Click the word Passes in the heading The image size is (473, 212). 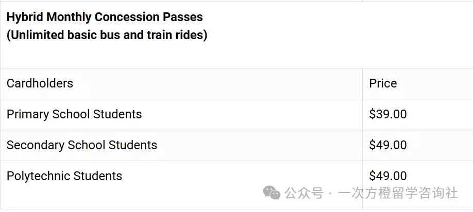(x=183, y=17)
